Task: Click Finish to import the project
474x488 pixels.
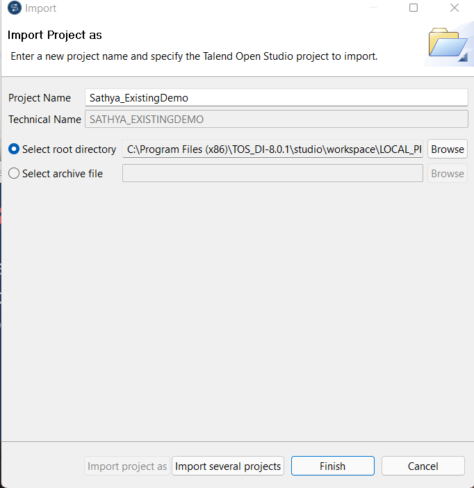Action: tap(333, 466)
